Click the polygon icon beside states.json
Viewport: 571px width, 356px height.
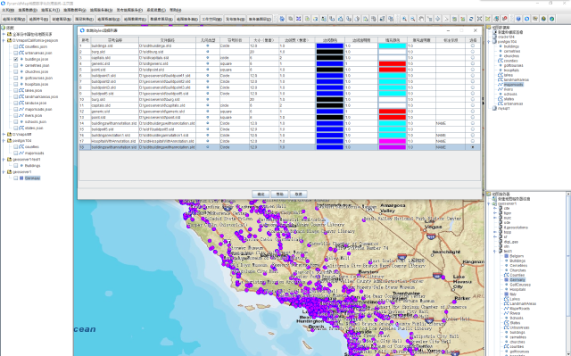(21, 128)
